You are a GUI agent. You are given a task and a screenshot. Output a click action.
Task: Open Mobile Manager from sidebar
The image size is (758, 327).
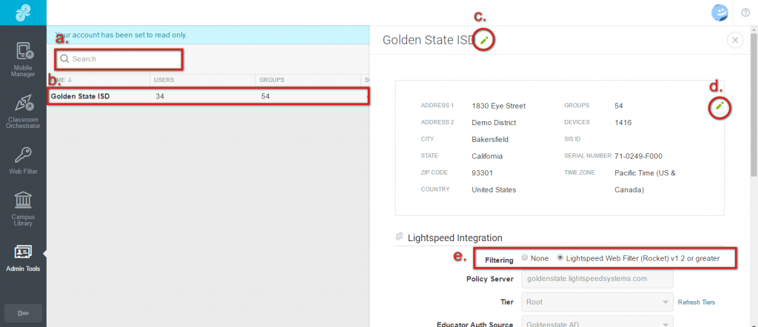click(23, 60)
